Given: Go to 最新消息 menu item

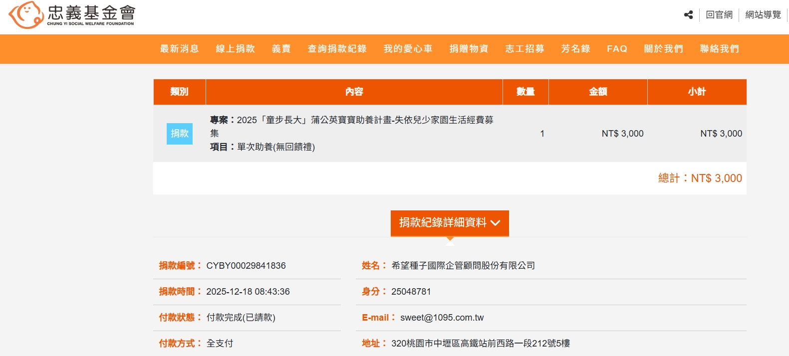Looking at the screenshot, I should click(179, 49).
